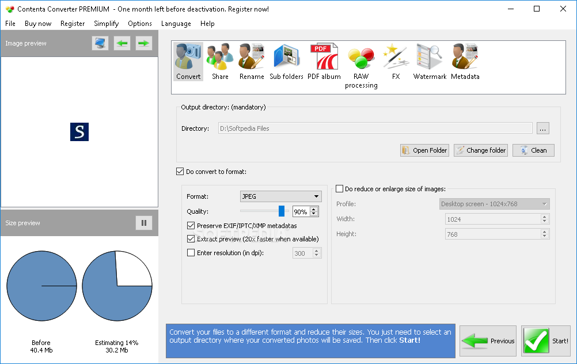Select the FX effects tool

coord(396,62)
